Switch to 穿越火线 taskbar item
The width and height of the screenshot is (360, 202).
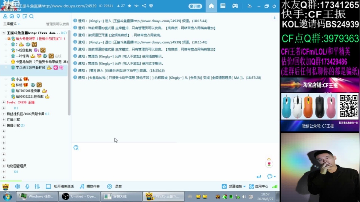point(121,196)
